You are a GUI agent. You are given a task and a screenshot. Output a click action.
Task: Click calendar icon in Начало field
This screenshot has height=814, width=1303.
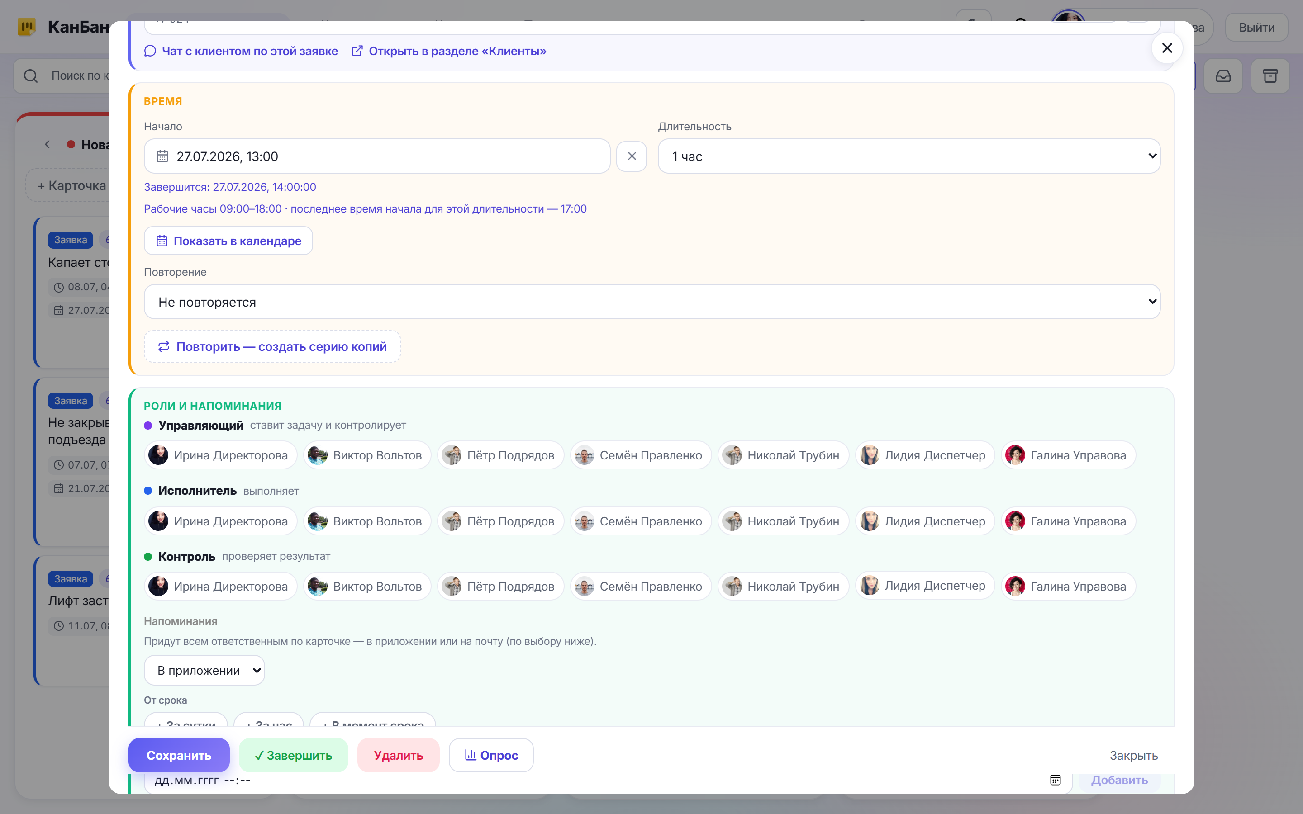[x=162, y=156]
